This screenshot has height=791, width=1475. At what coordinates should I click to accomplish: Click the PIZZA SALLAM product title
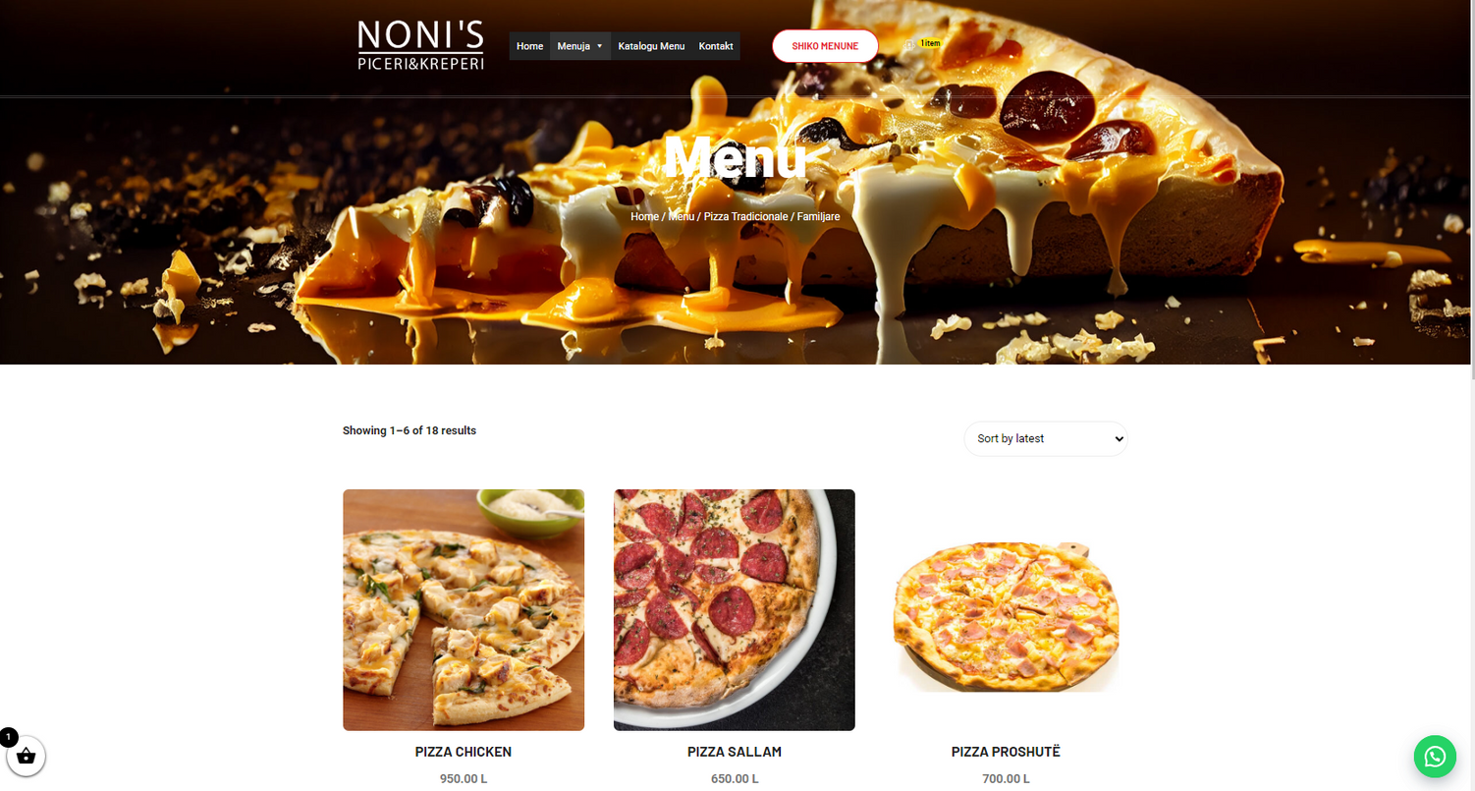[x=735, y=752]
